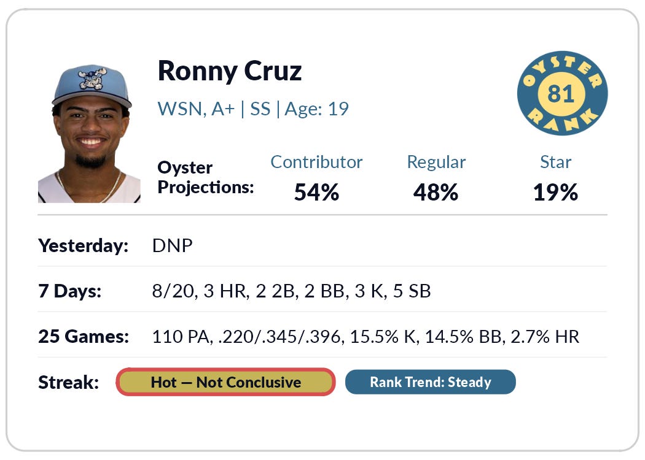This screenshot has width=645, height=460.
Task: Click the Yesterday row label
Action: click(x=83, y=246)
